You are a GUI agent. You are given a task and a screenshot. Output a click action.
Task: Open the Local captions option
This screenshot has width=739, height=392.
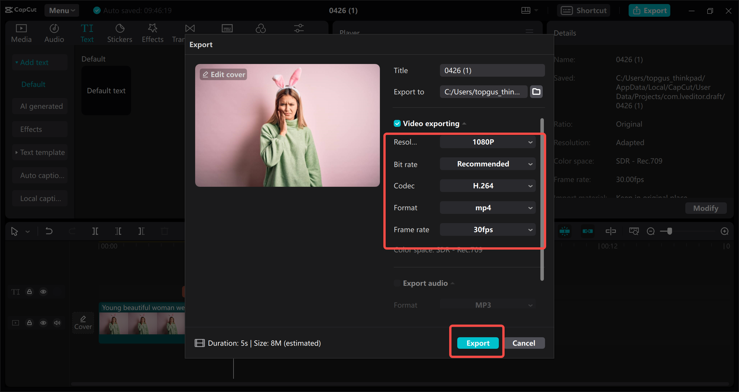tap(40, 198)
